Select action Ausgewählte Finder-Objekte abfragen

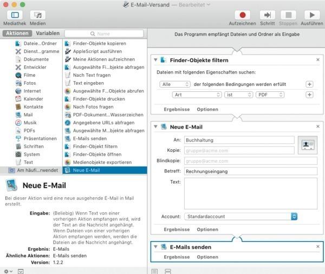105,67
